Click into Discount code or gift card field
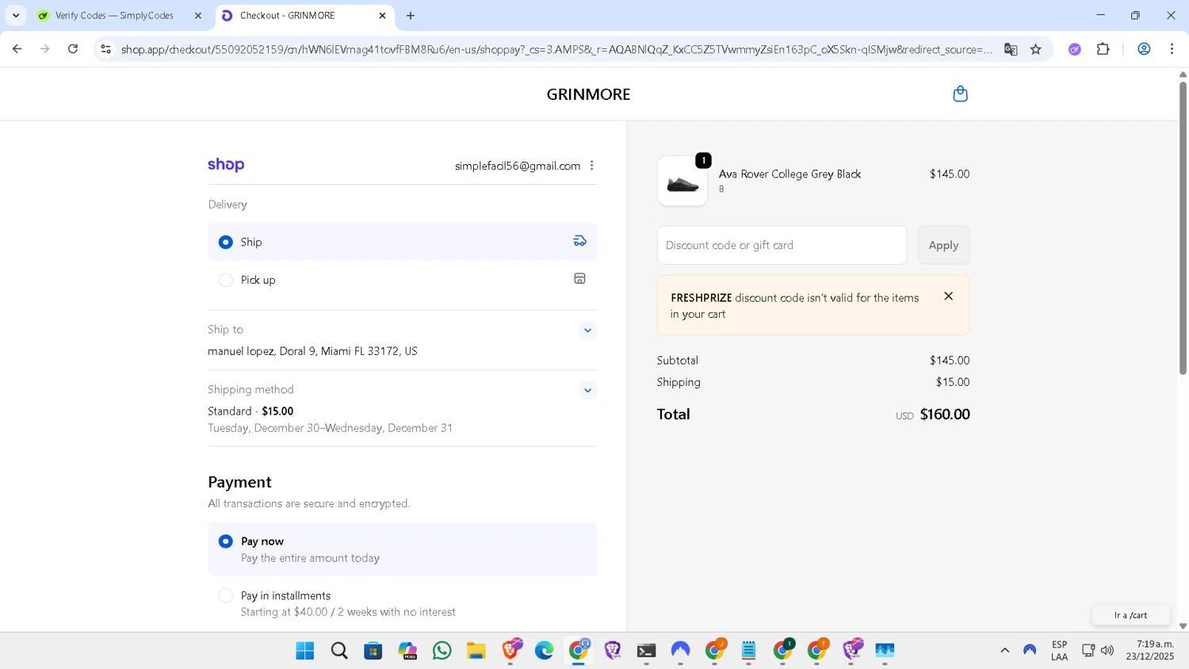 (782, 245)
